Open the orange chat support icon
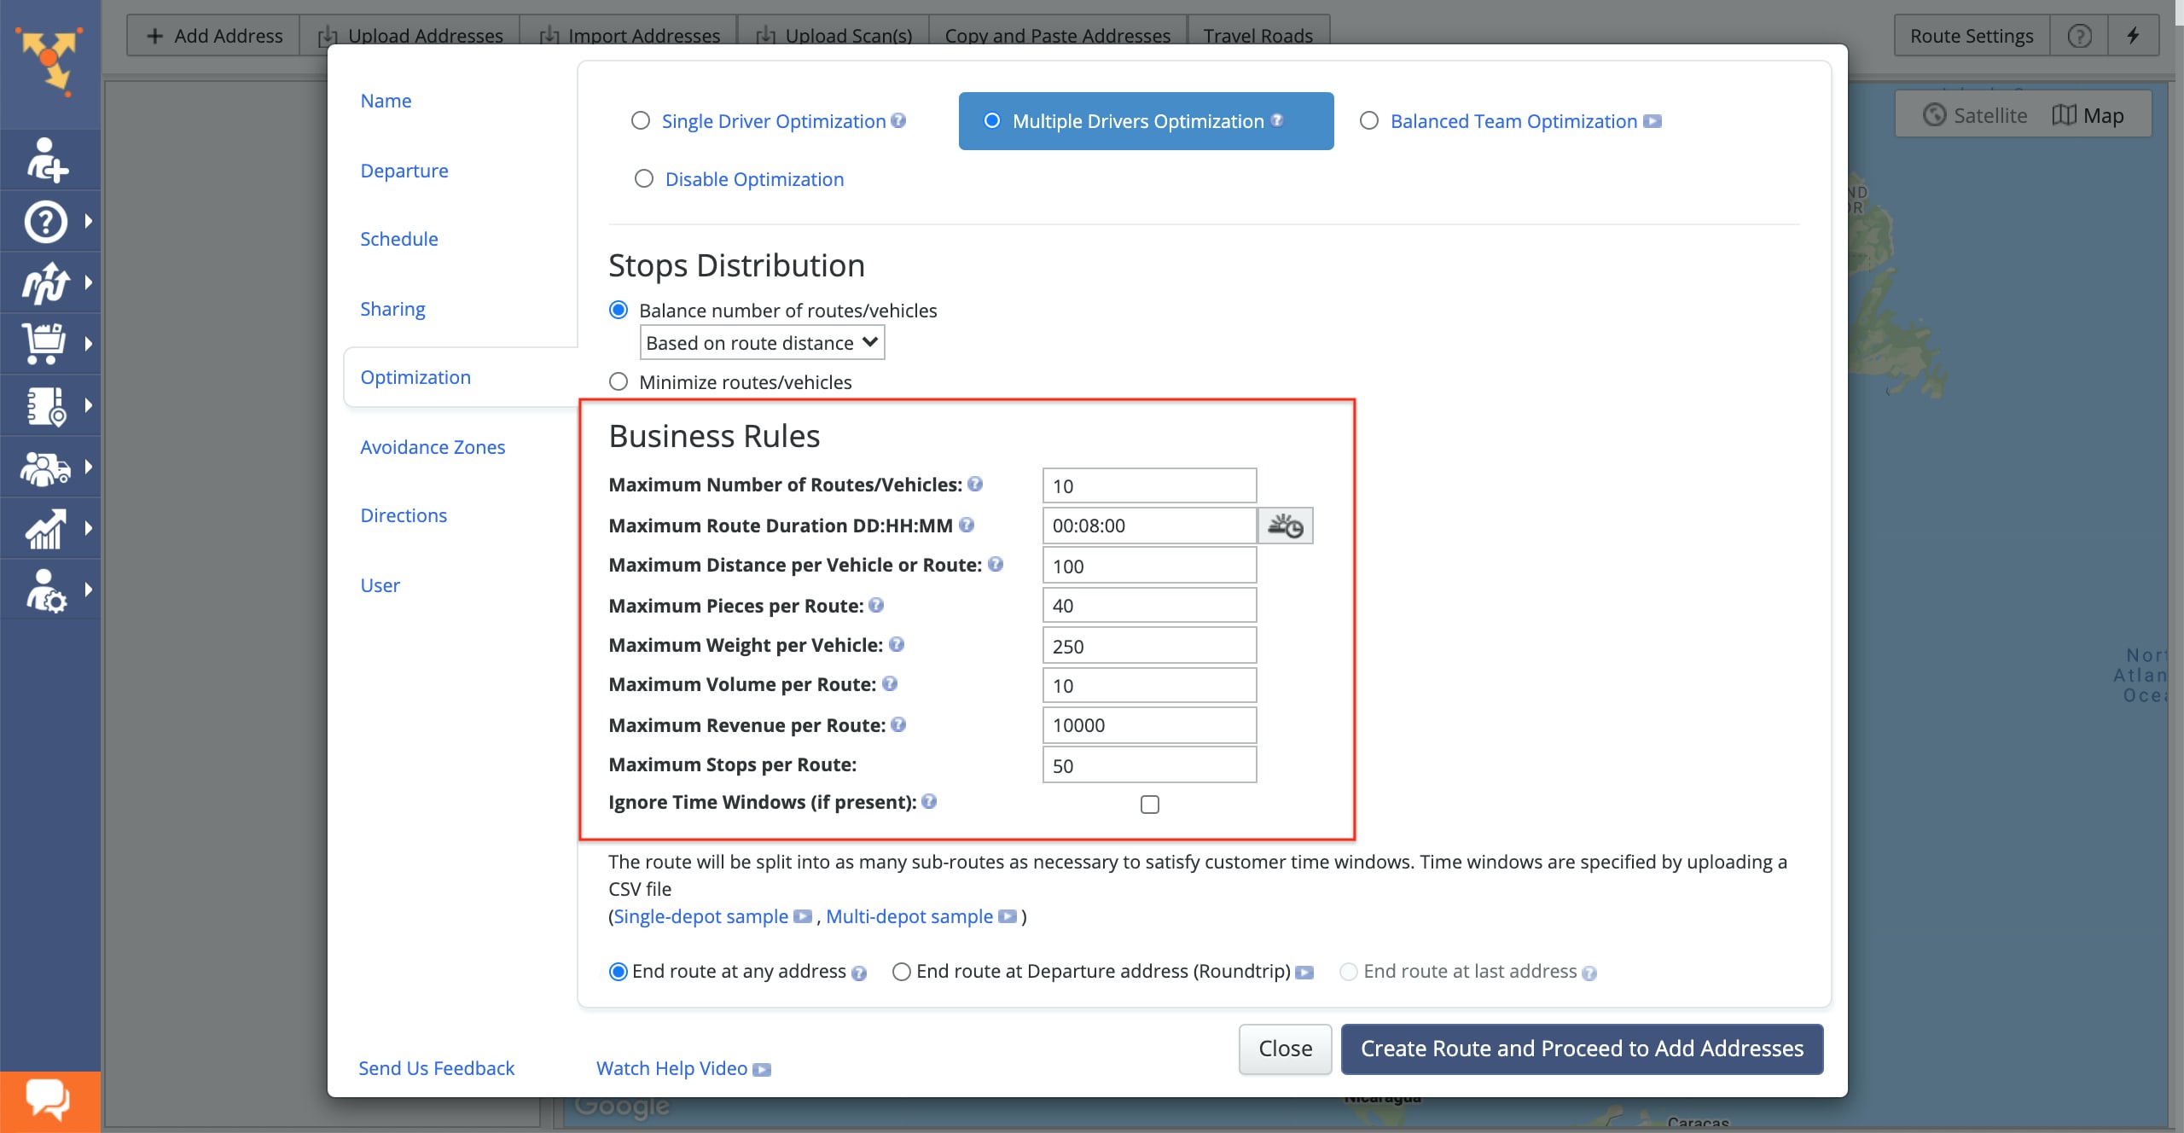 coord(49,1100)
